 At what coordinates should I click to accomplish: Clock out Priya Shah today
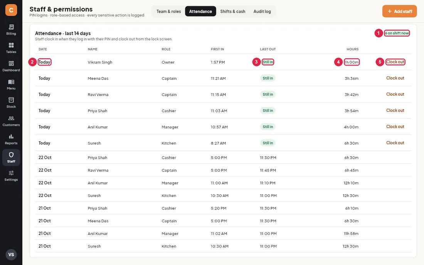click(395, 111)
